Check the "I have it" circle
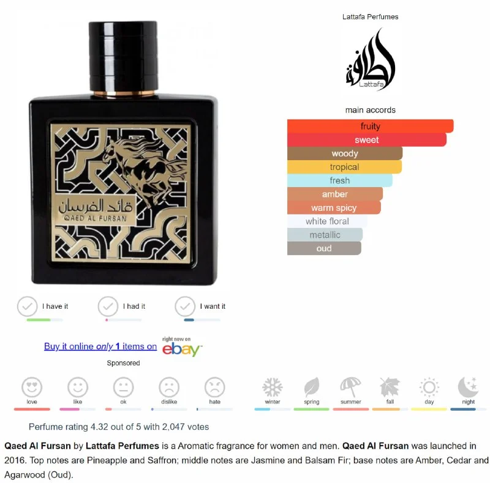The image size is (490, 483). 28,306
